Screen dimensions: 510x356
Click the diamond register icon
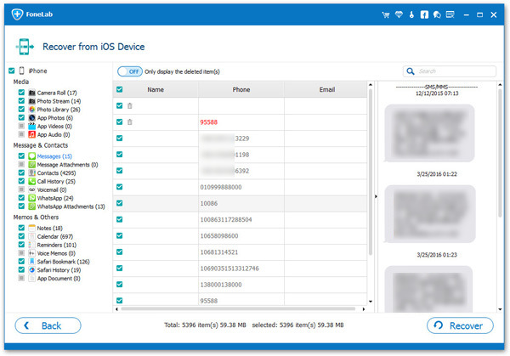click(399, 14)
